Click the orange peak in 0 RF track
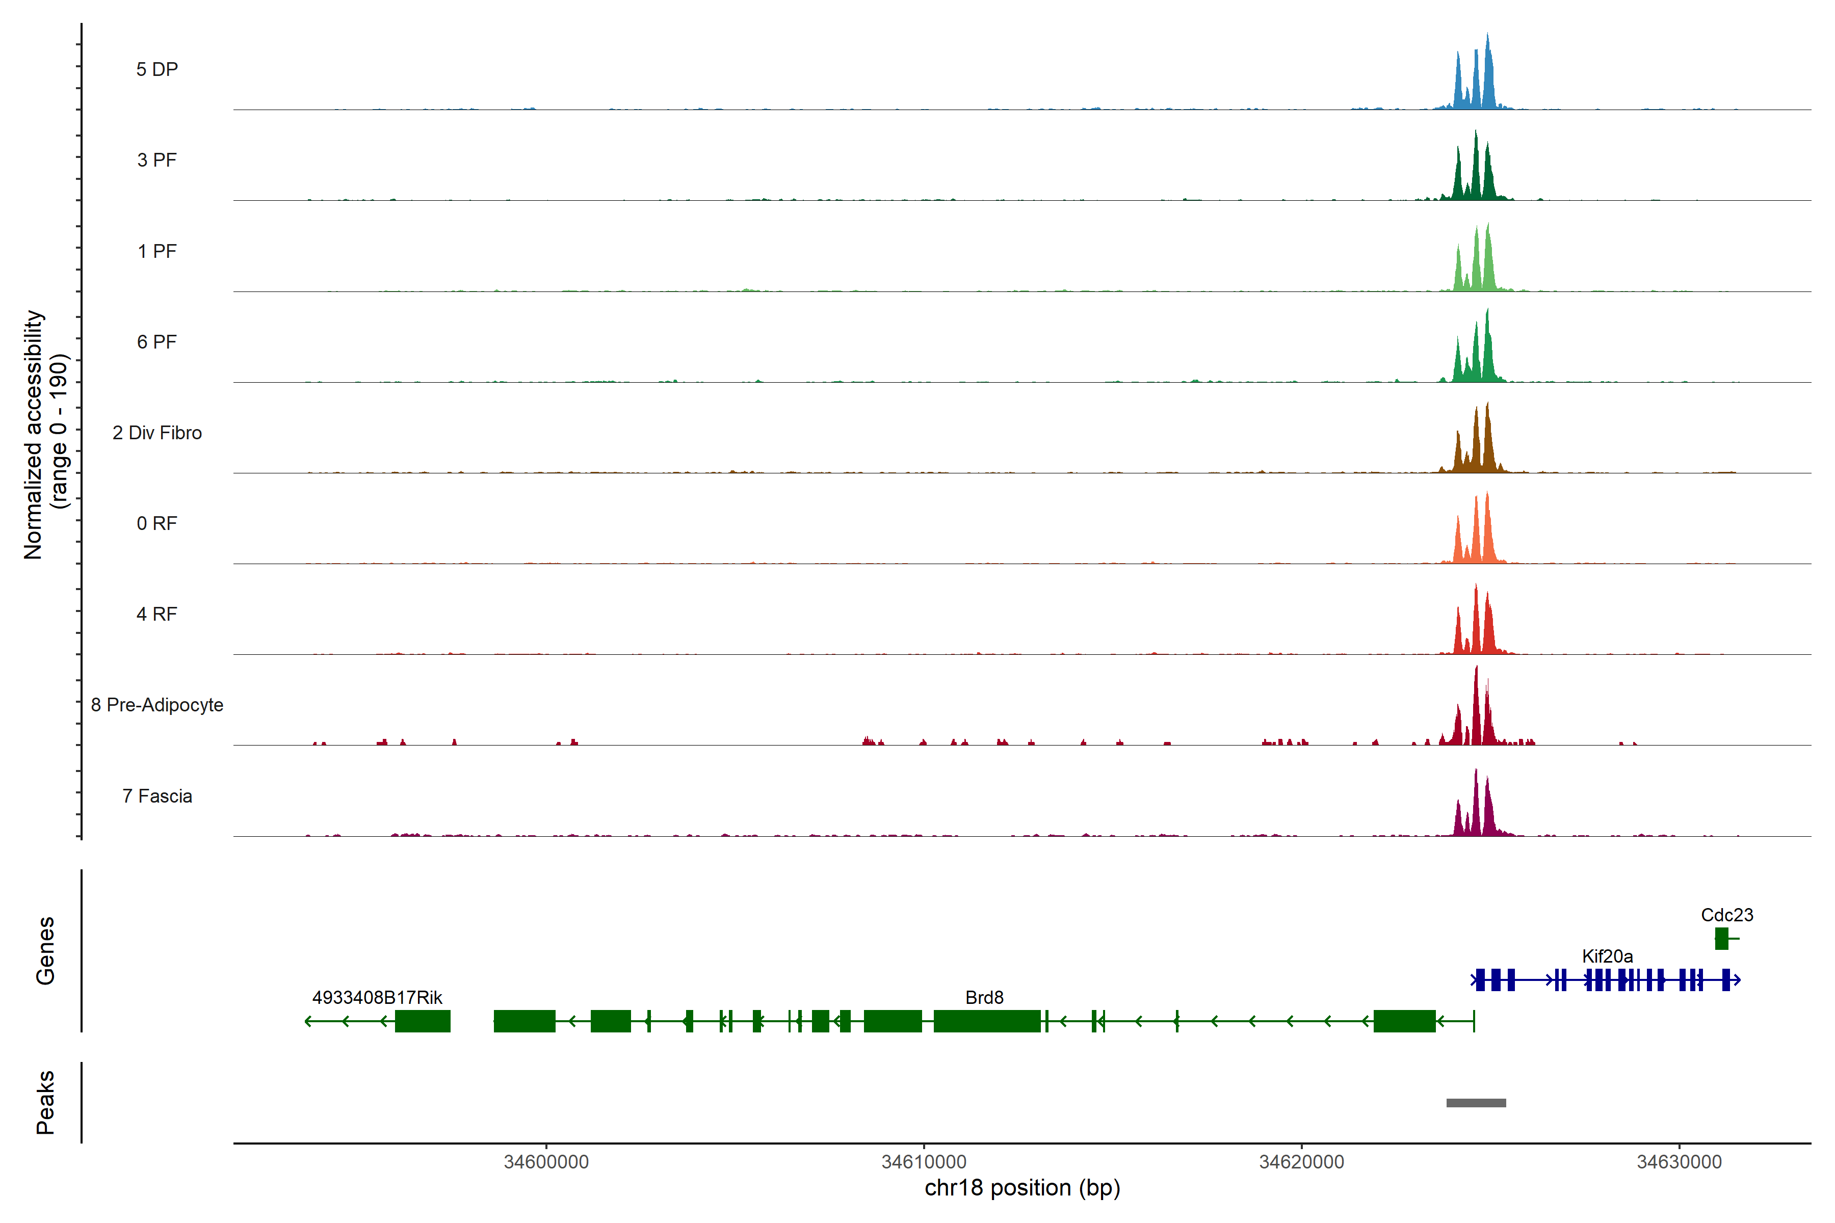This screenshot has width=1835, height=1223. click(x=1487, y=534)
